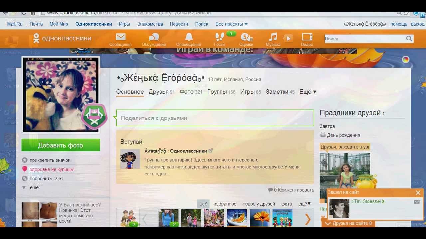Open the Сообщения messages envelope icon
The height and width of the screenshot is (239, 426).
120,37
